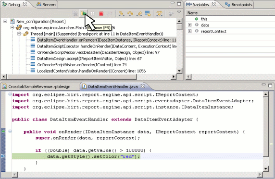Collapse the New_configuration [Report] tree node

click(x=5, y=22)
